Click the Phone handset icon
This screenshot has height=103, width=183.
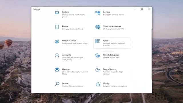click(57, 27)
